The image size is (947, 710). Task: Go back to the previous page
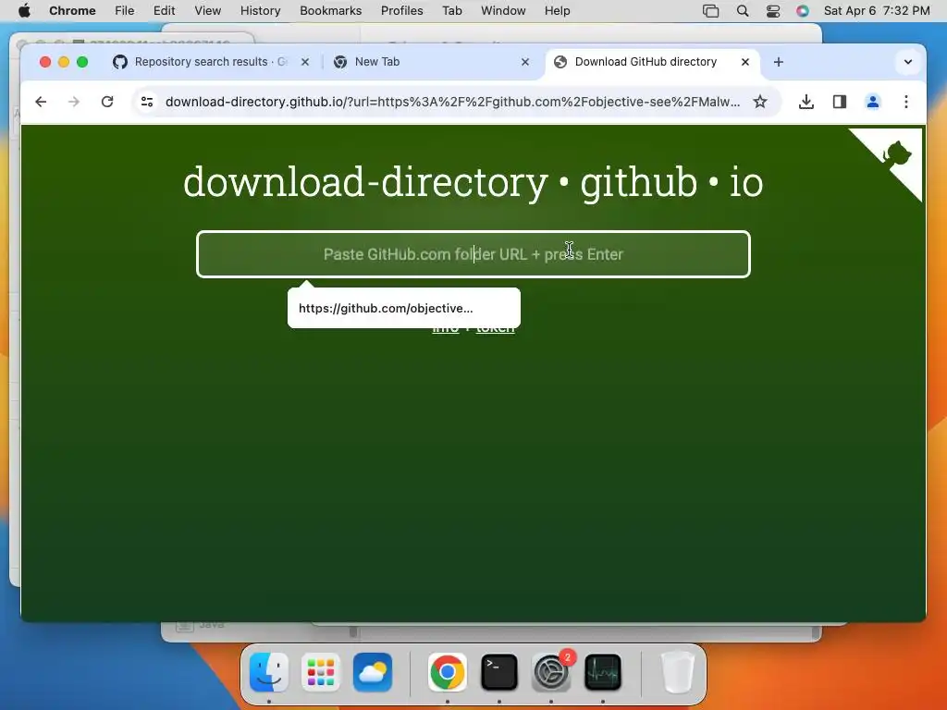(x=41, y=102)
